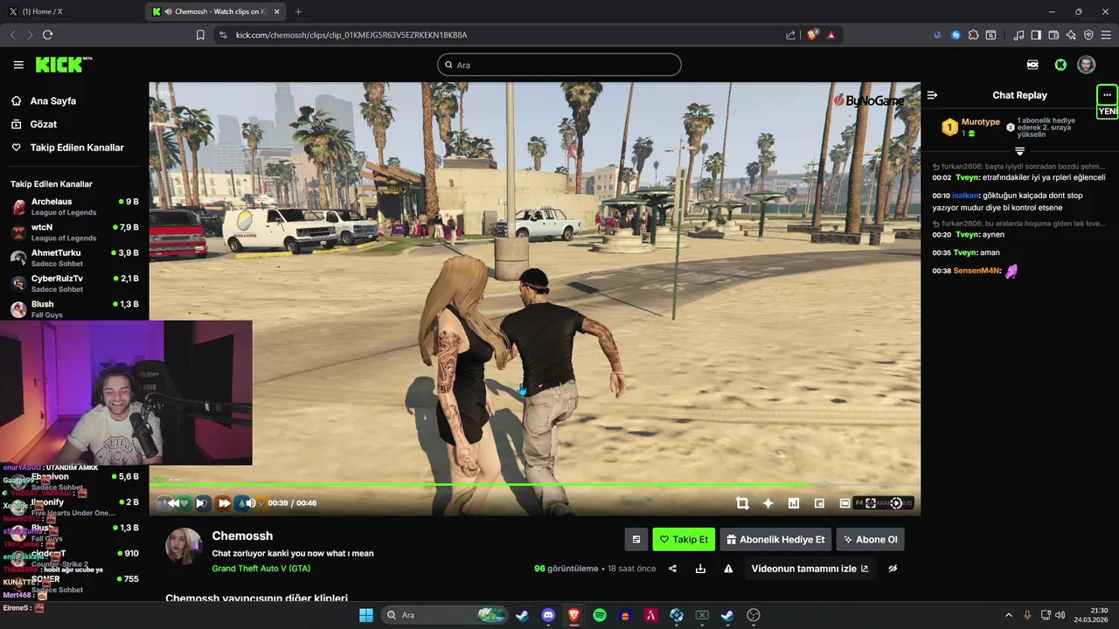Toggle the clip player crop icon

pyautogui.click(x=742, y=503)
